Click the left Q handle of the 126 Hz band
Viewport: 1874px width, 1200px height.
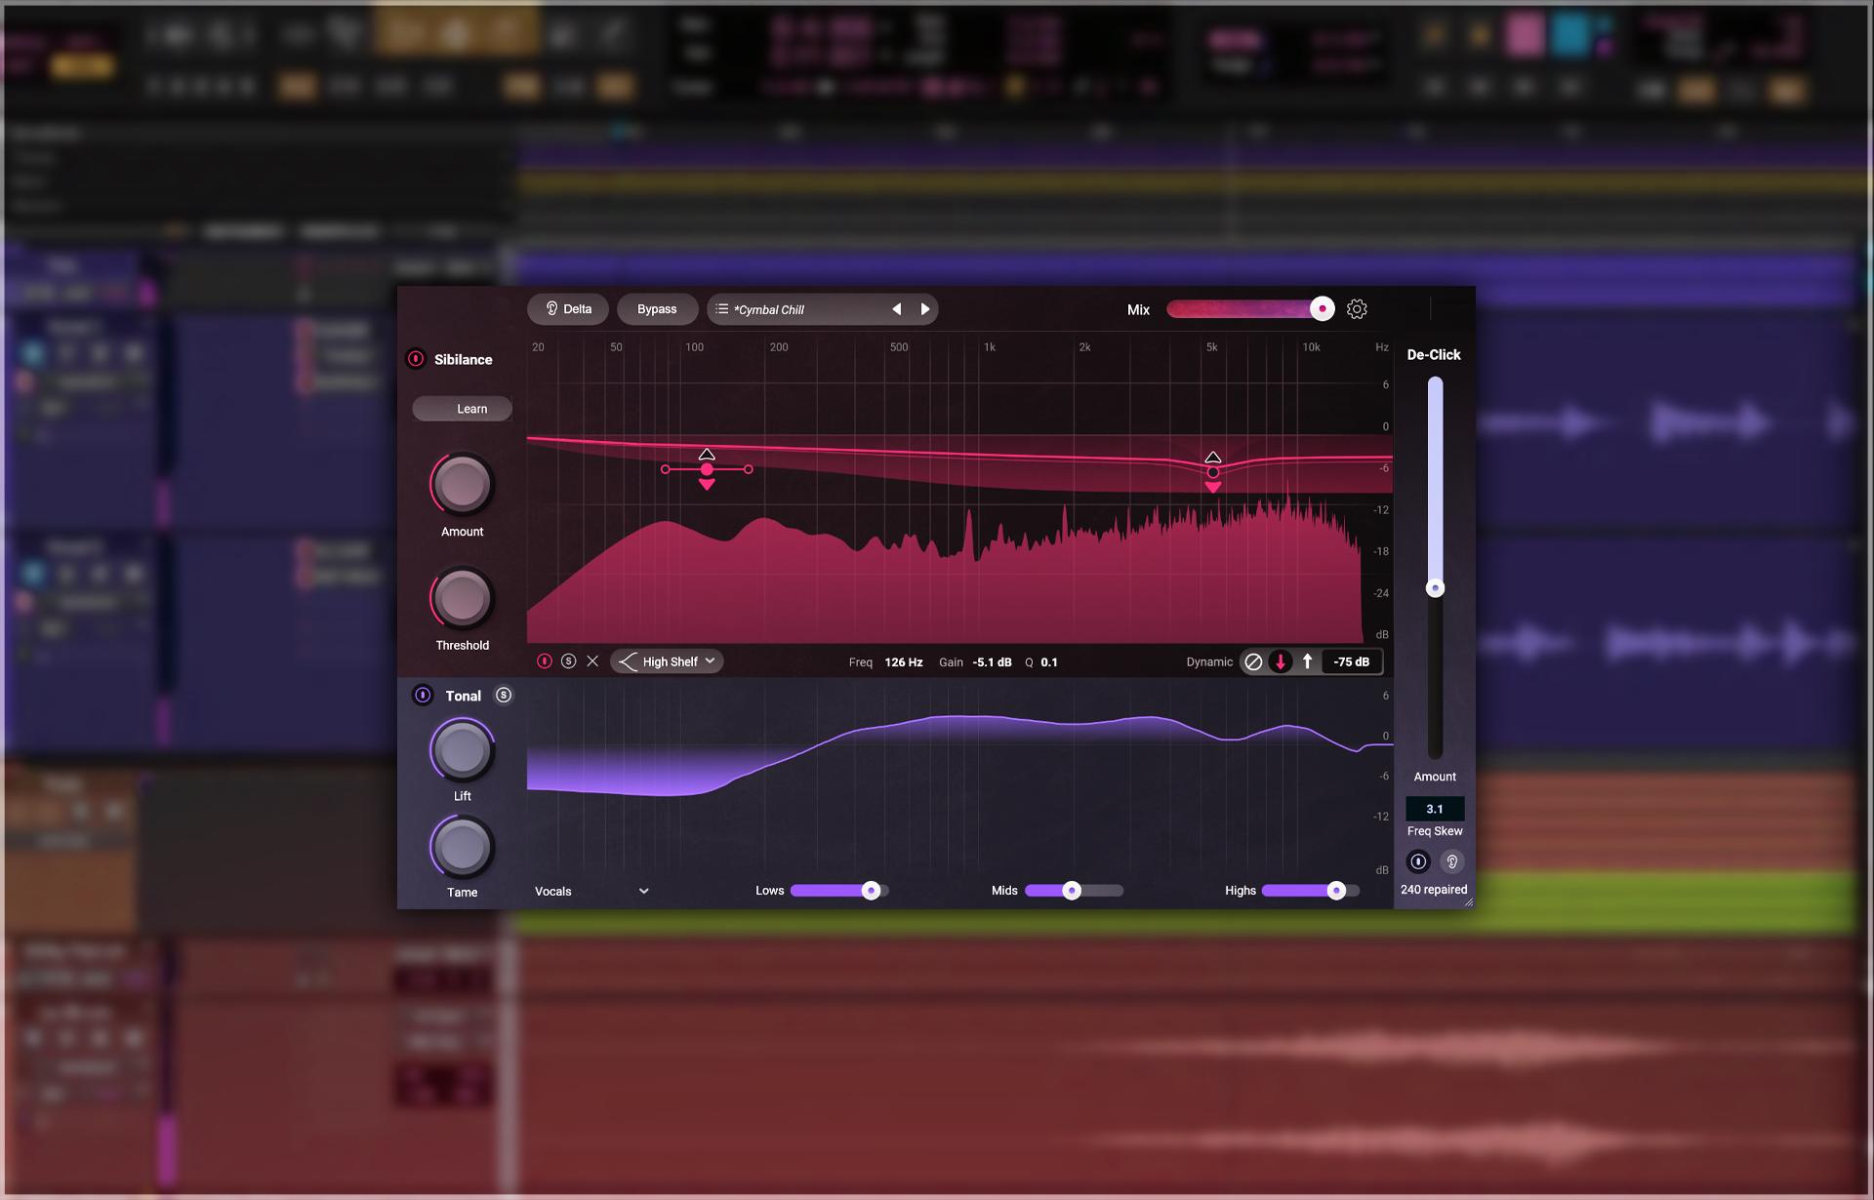pyautogui.click(x=666, y=469)
